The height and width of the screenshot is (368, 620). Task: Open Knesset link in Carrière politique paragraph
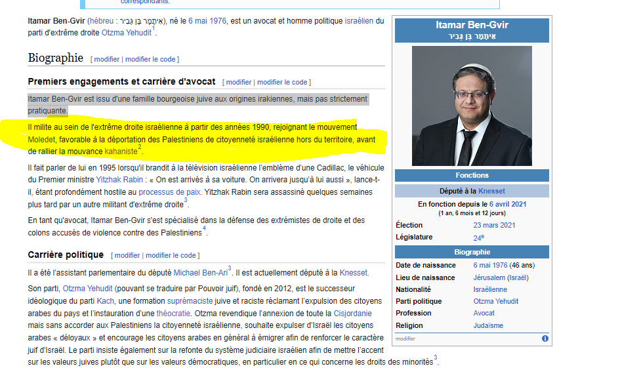pos(353,273)
